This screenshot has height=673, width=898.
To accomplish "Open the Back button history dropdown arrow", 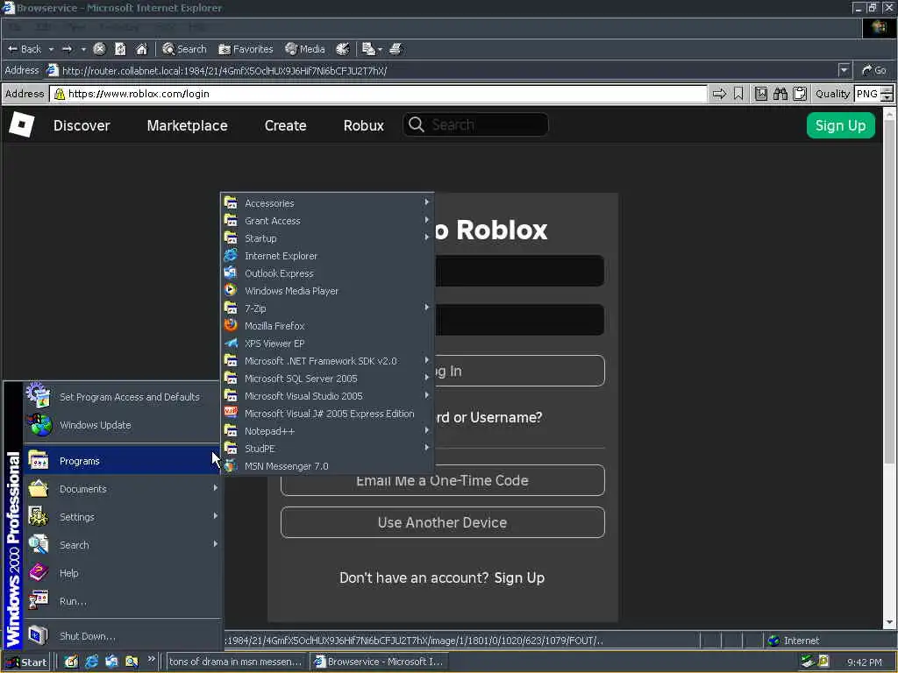I will [x=51, y=49].
